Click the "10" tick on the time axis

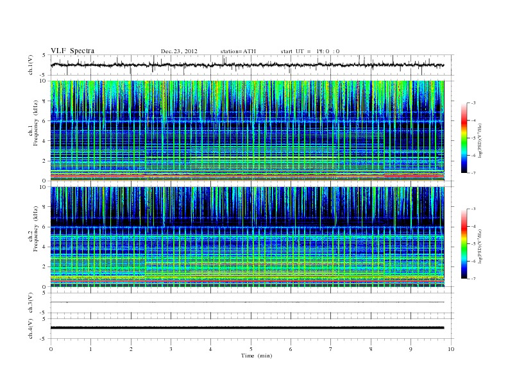point(451,349)
